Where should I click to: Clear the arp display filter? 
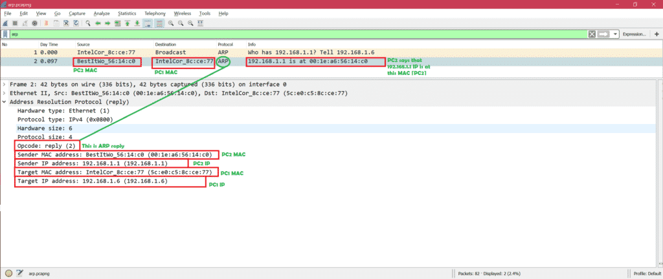click(592, 34)
